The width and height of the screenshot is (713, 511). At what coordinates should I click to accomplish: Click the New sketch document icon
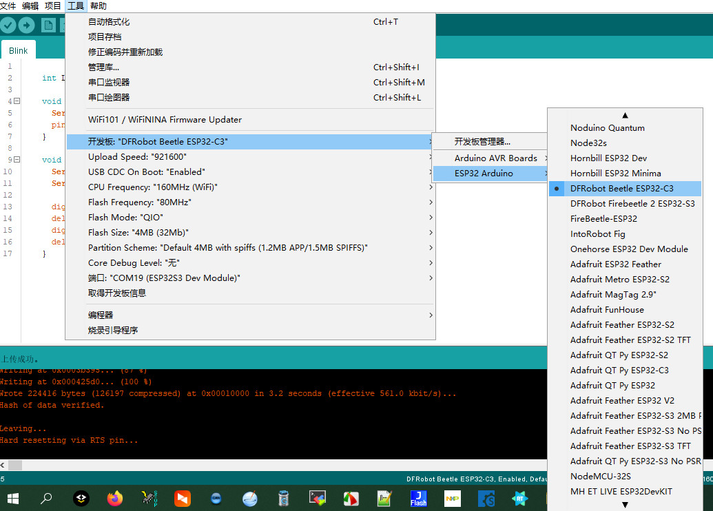48,25
